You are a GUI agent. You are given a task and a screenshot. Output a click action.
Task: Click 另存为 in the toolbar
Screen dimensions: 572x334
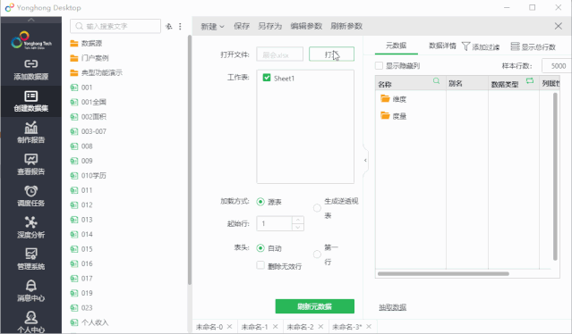(270, 26)
